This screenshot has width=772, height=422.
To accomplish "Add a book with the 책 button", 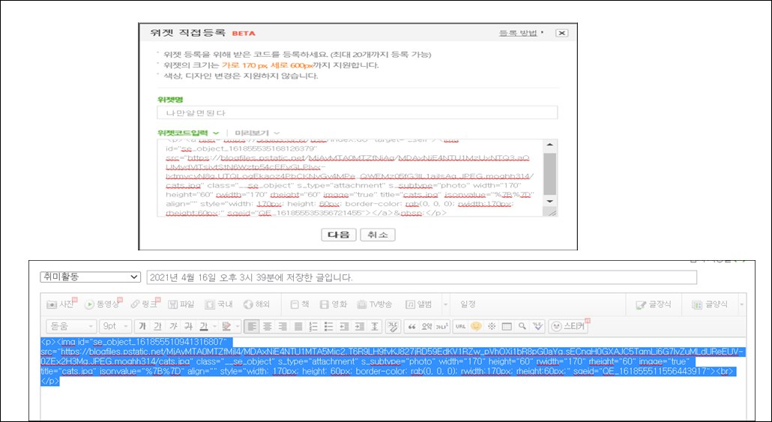I will click(300, 304).
